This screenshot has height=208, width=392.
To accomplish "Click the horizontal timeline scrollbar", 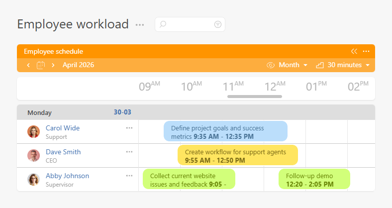I will [255, 97].
